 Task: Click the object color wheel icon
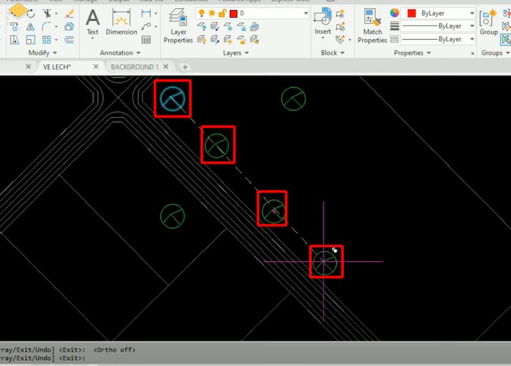click(x=395, y=13)
